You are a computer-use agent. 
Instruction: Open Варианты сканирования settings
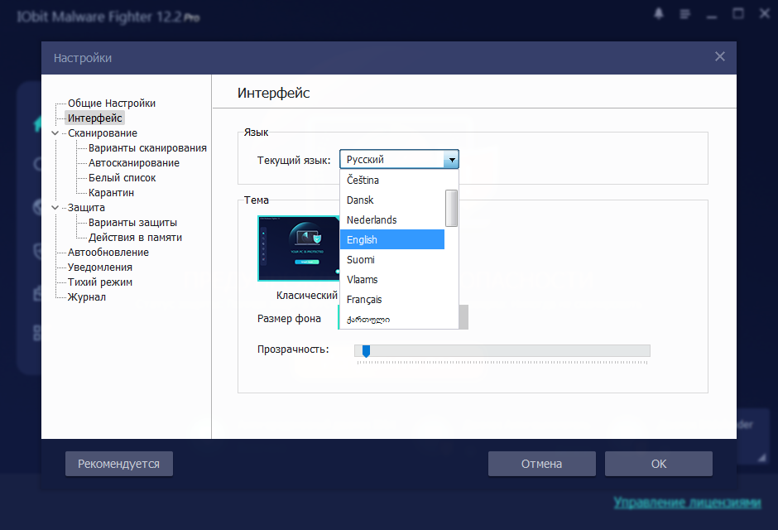pos(147,148)
